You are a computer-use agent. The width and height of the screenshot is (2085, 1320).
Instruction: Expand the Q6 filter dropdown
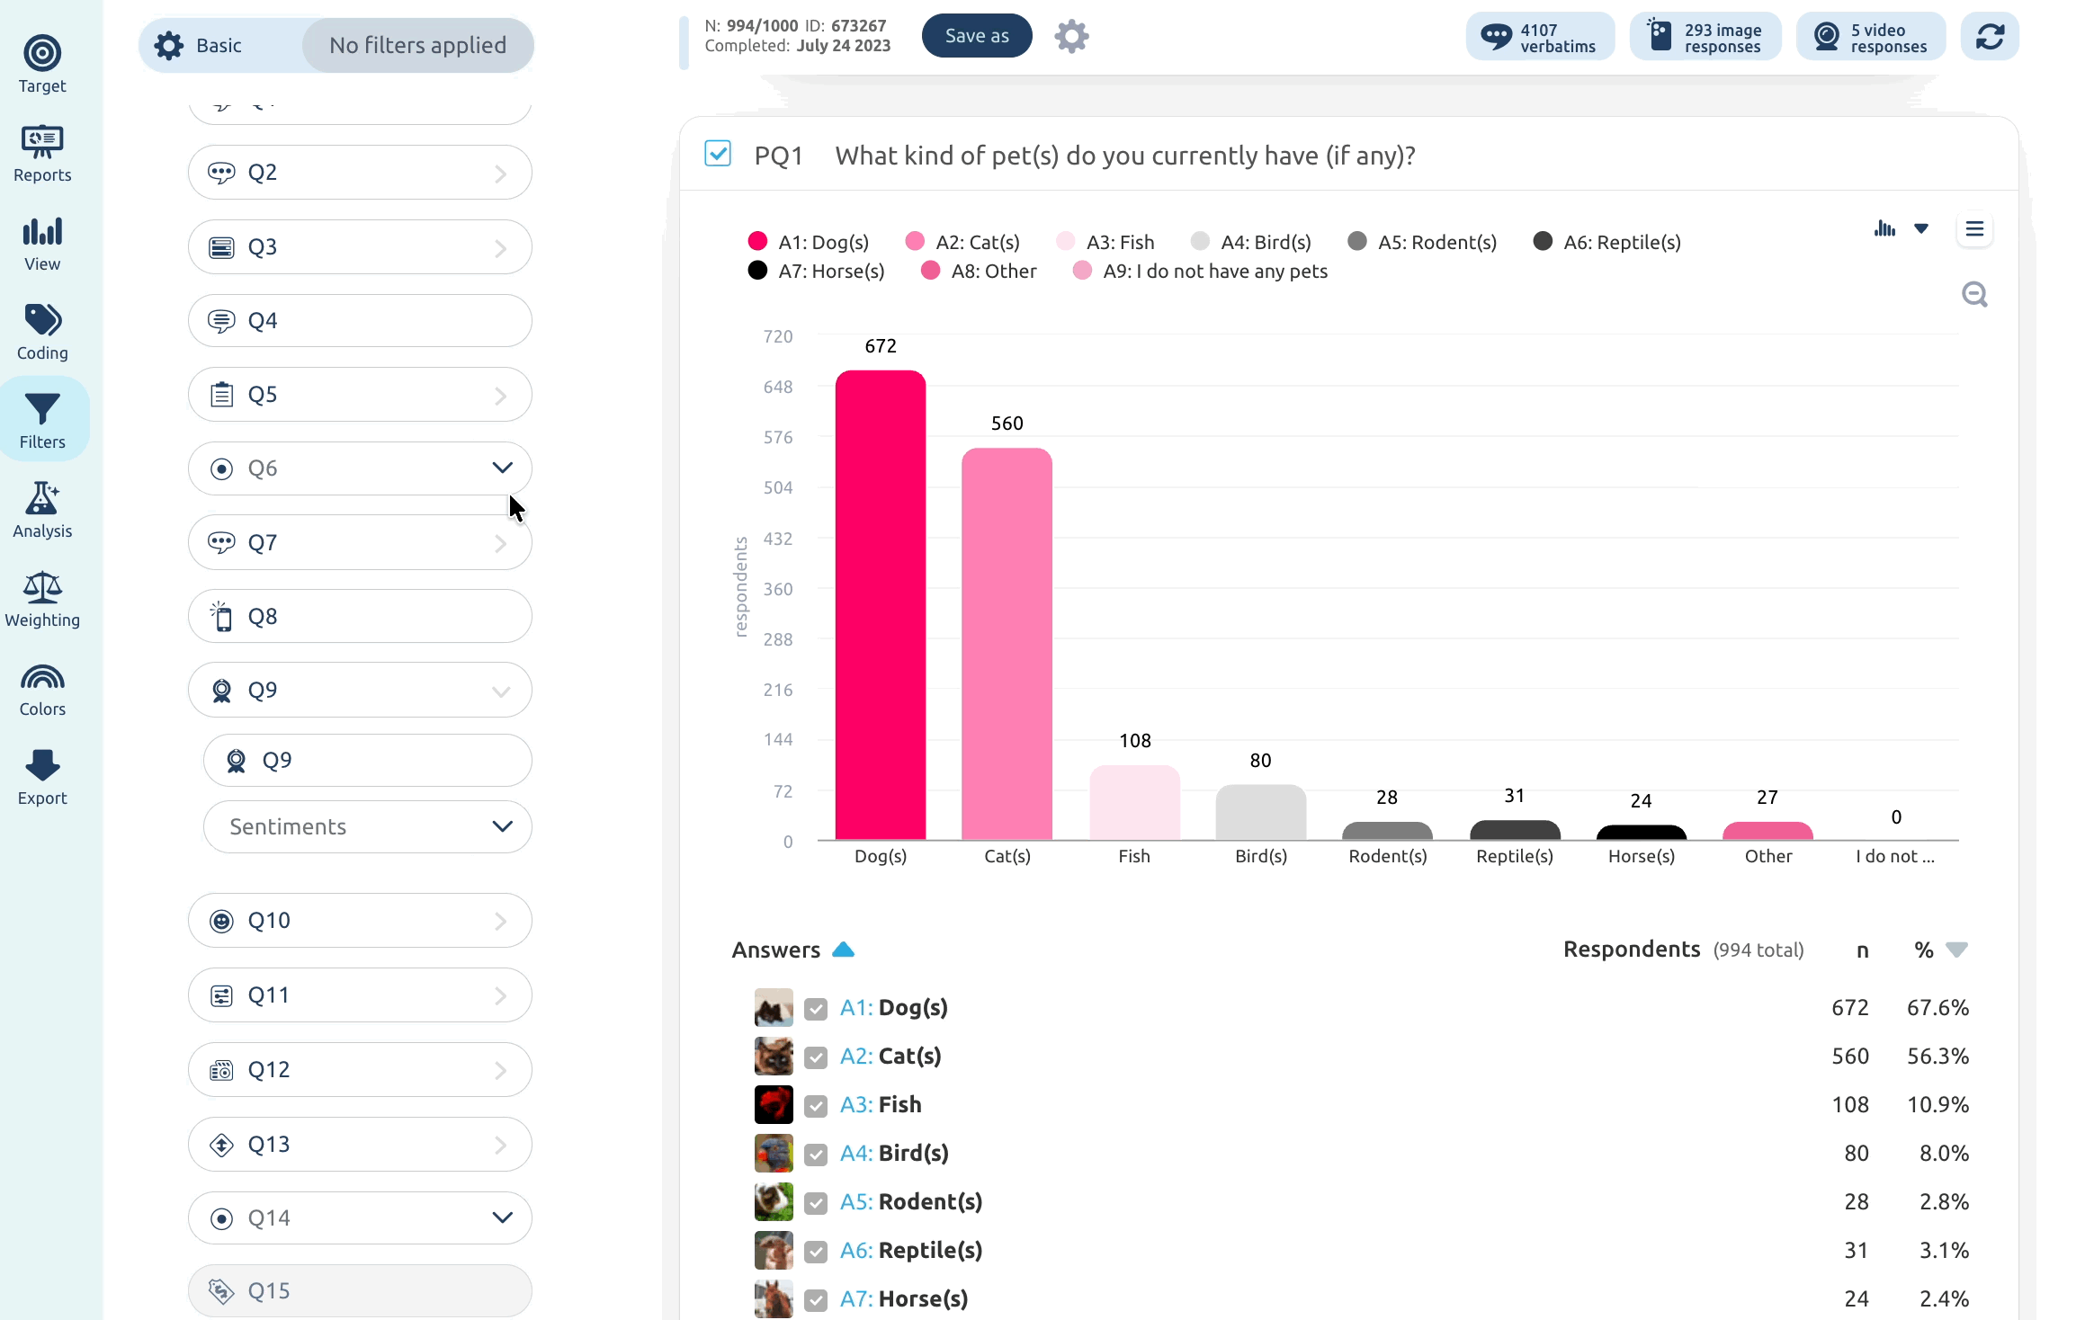pos(502,468)
